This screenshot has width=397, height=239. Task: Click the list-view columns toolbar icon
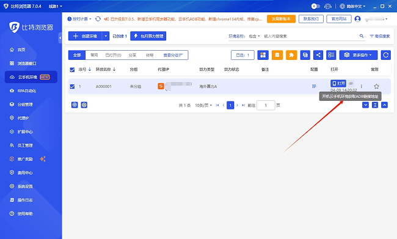331,55
